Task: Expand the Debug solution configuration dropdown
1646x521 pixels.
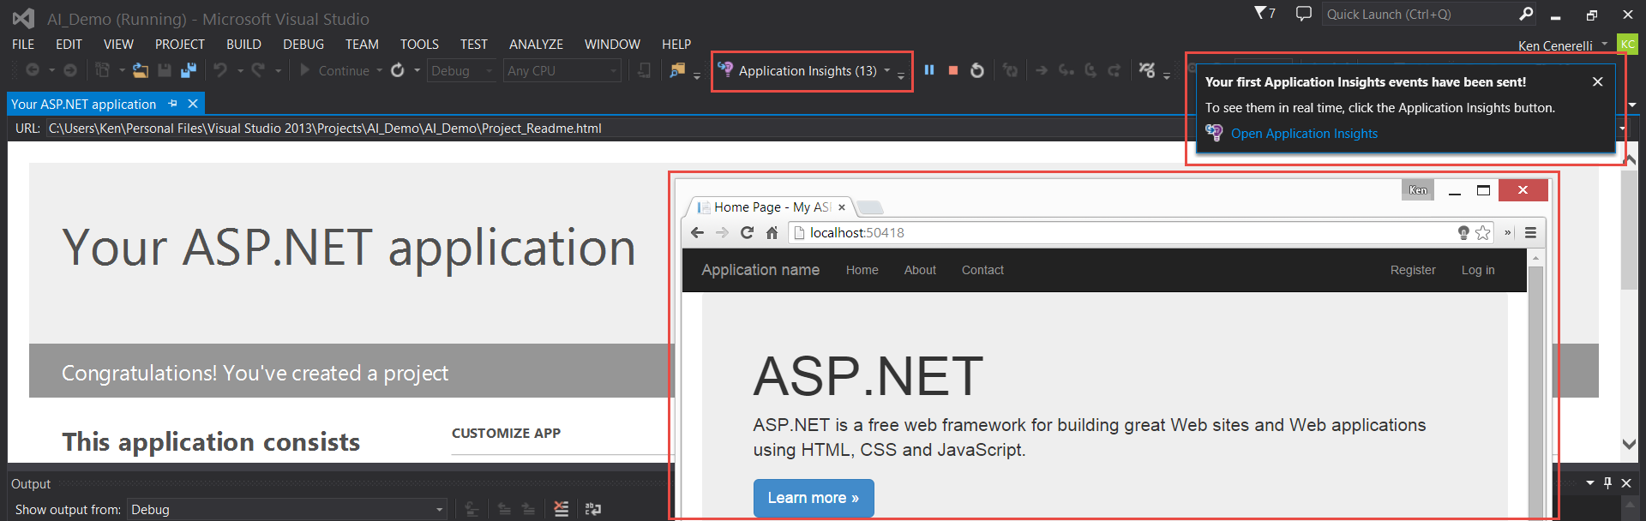Action: coord(490,71)
